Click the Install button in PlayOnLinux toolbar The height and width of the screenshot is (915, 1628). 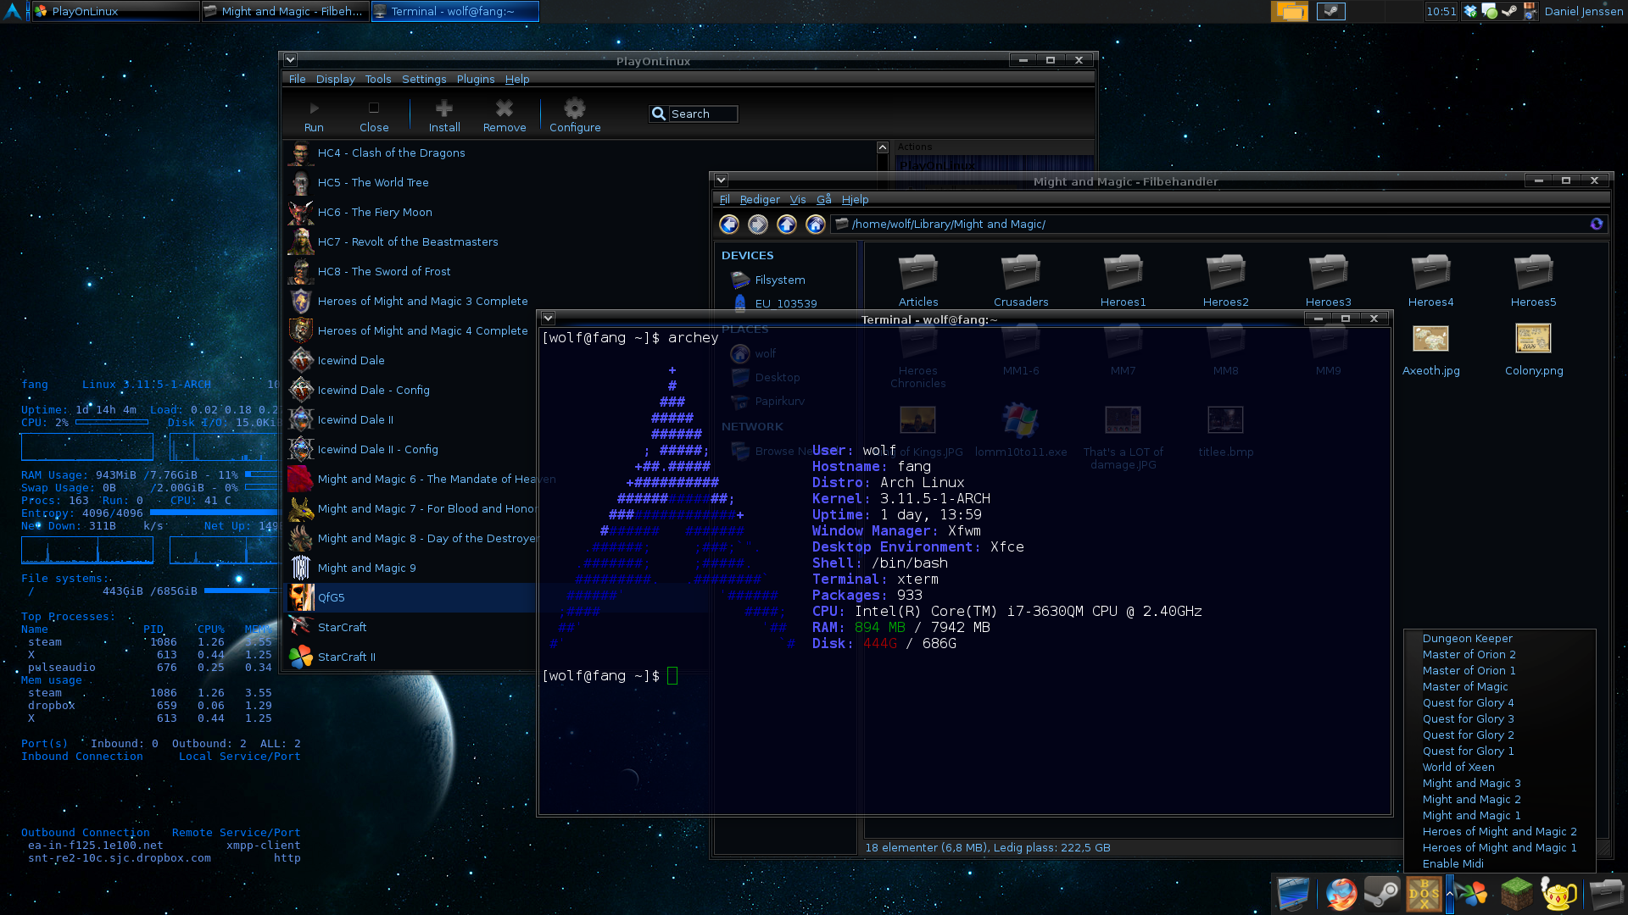click(x=443, y=116)
